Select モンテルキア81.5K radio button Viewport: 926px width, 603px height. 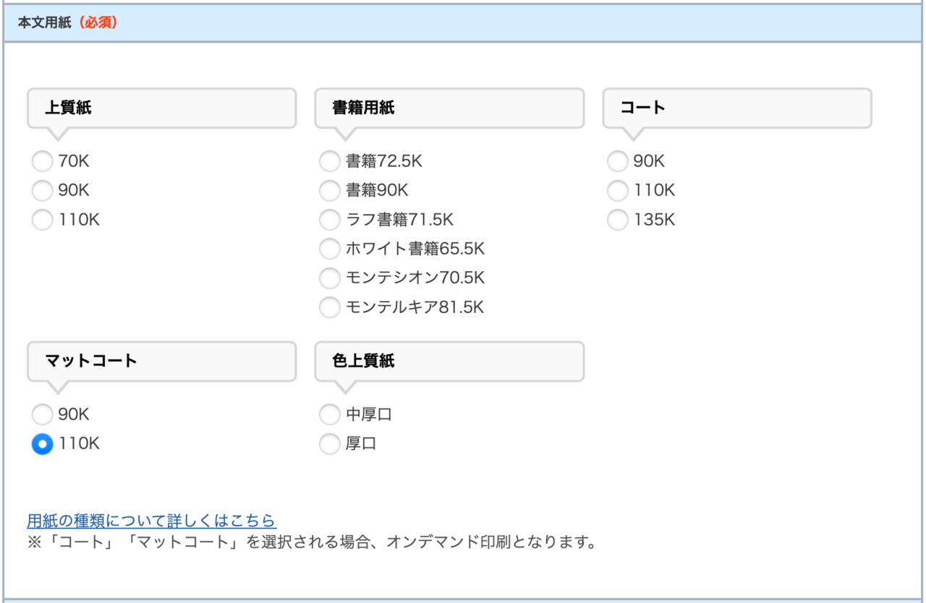tap(329, 308)
